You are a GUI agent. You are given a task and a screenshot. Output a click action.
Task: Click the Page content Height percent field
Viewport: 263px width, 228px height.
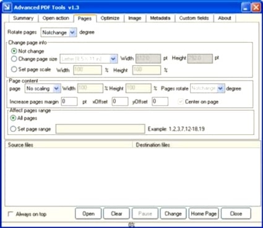pos(139,88)
